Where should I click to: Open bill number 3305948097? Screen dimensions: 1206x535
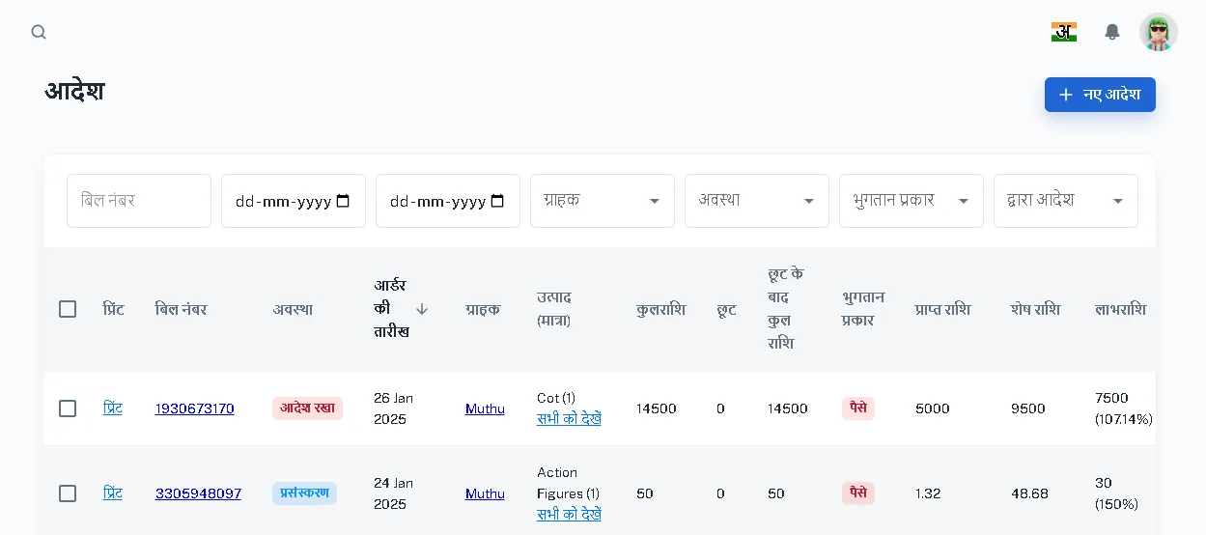[x=198, y=493]
